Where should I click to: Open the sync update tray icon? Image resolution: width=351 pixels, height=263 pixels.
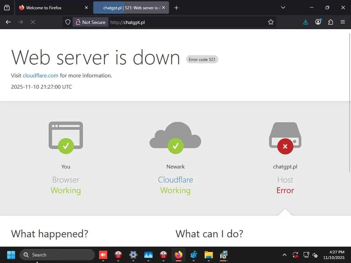pos(295,255)
